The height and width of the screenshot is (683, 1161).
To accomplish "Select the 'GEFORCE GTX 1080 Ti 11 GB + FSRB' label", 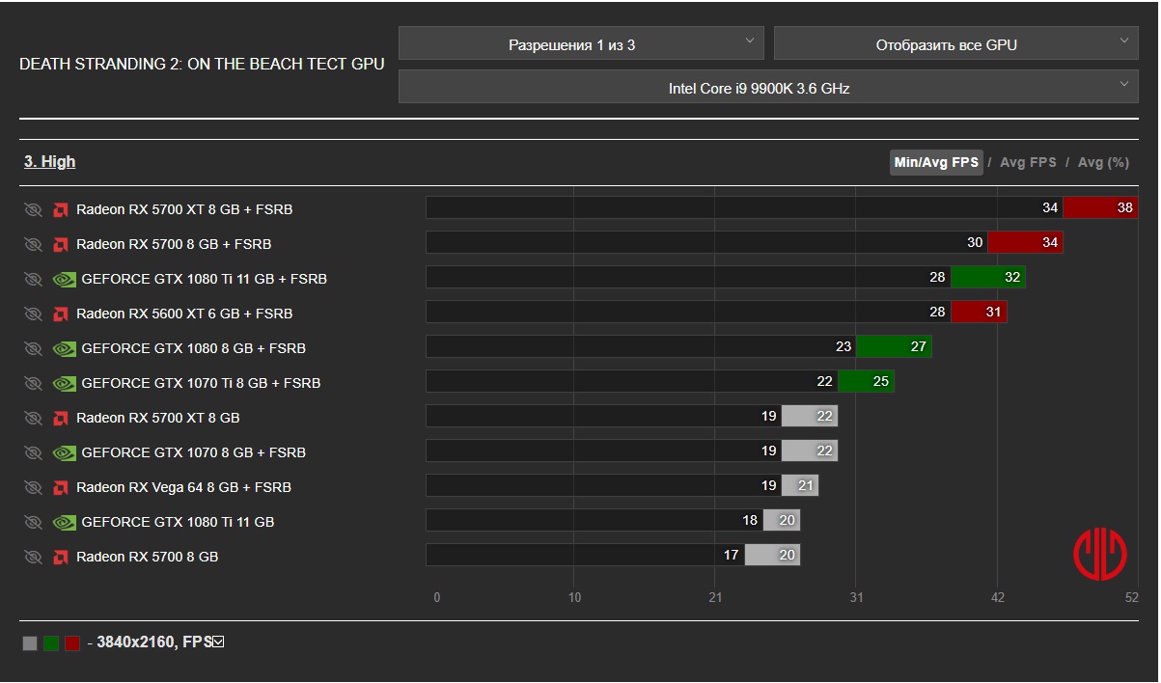I will (205, 279).
